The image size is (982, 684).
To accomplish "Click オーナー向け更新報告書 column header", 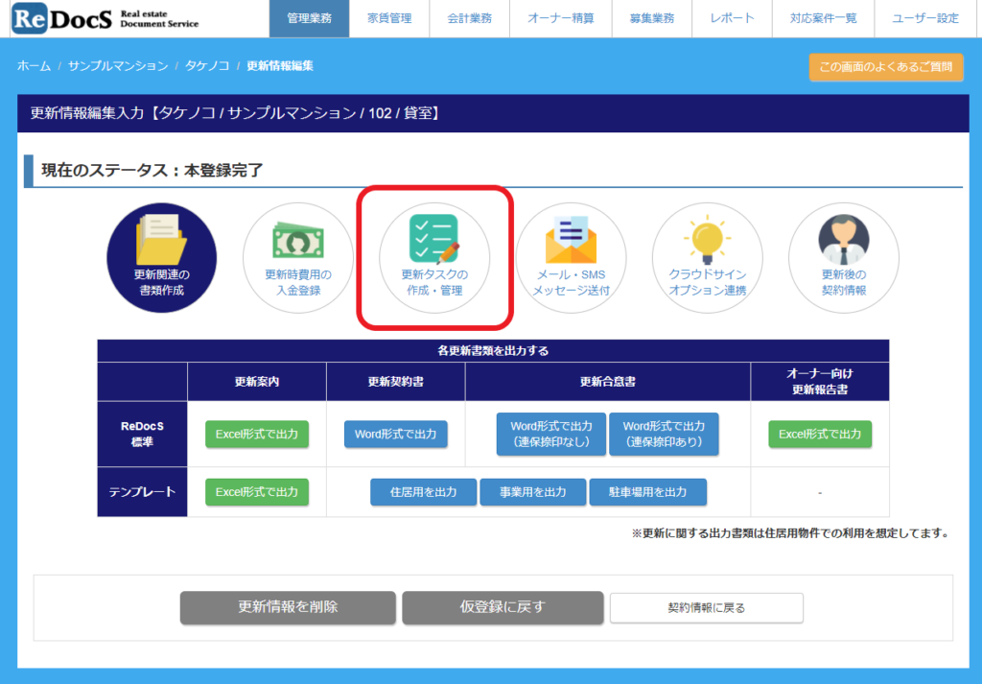I will (820, 382).
